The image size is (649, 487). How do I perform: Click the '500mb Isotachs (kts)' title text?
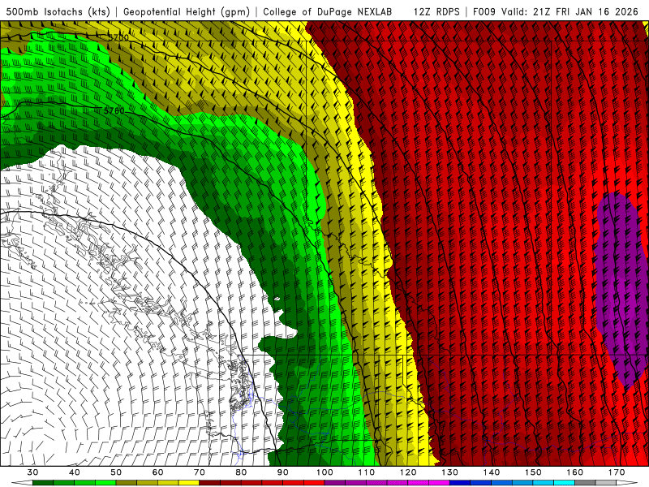58,11
